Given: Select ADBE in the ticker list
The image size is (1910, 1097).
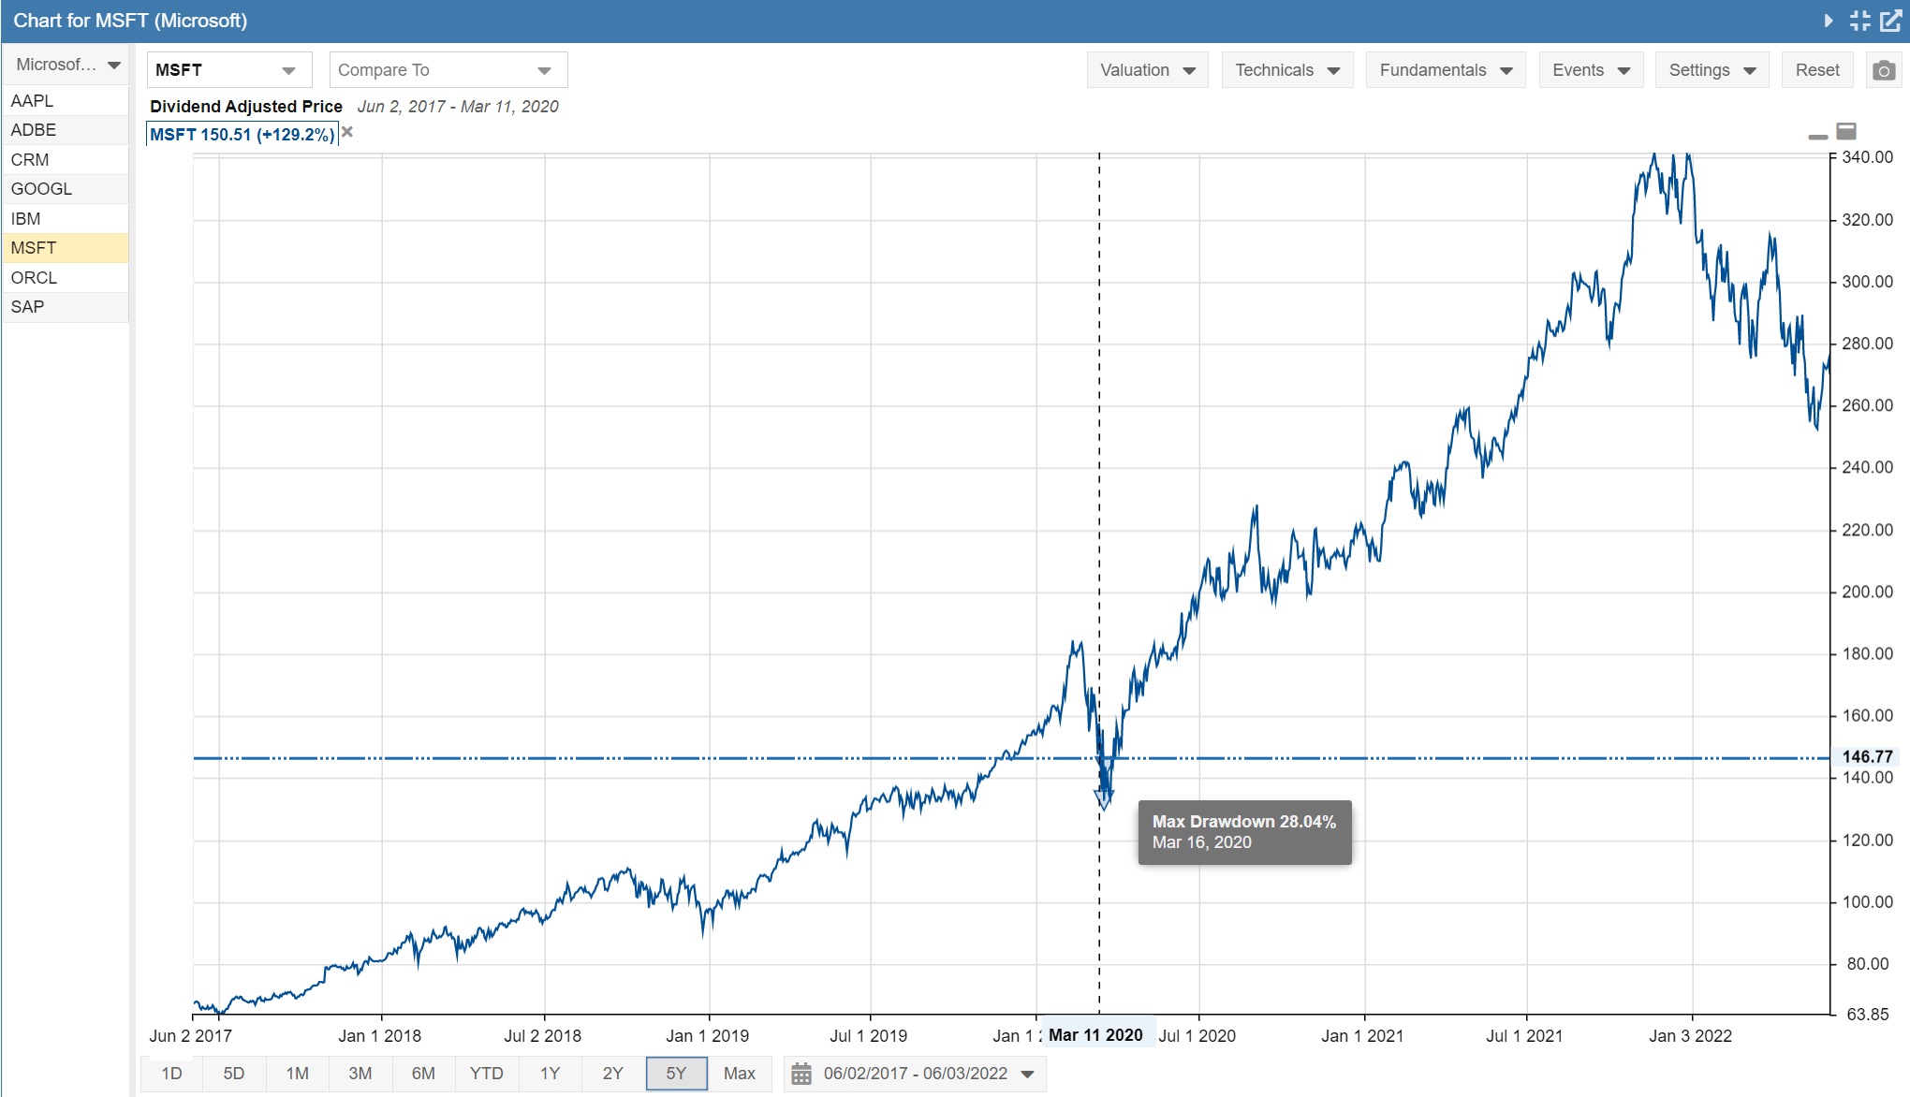Looking at the screenshot, I should [66, 130].
